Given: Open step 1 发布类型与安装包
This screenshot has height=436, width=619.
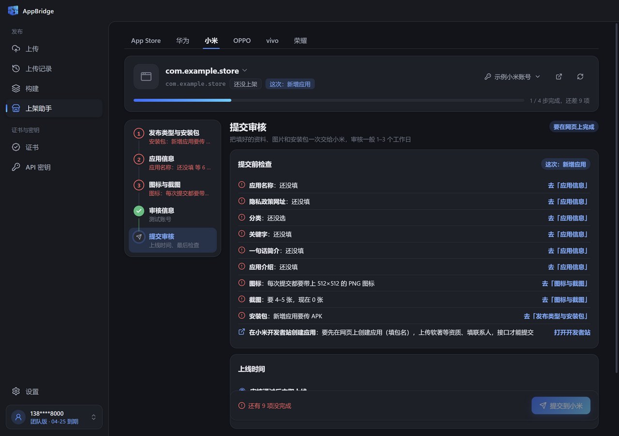Looking at the screenshot, I should click(173, 137).
